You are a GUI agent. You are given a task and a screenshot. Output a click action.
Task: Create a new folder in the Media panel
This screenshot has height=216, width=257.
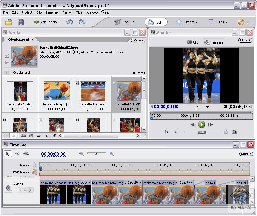(38, 135)
